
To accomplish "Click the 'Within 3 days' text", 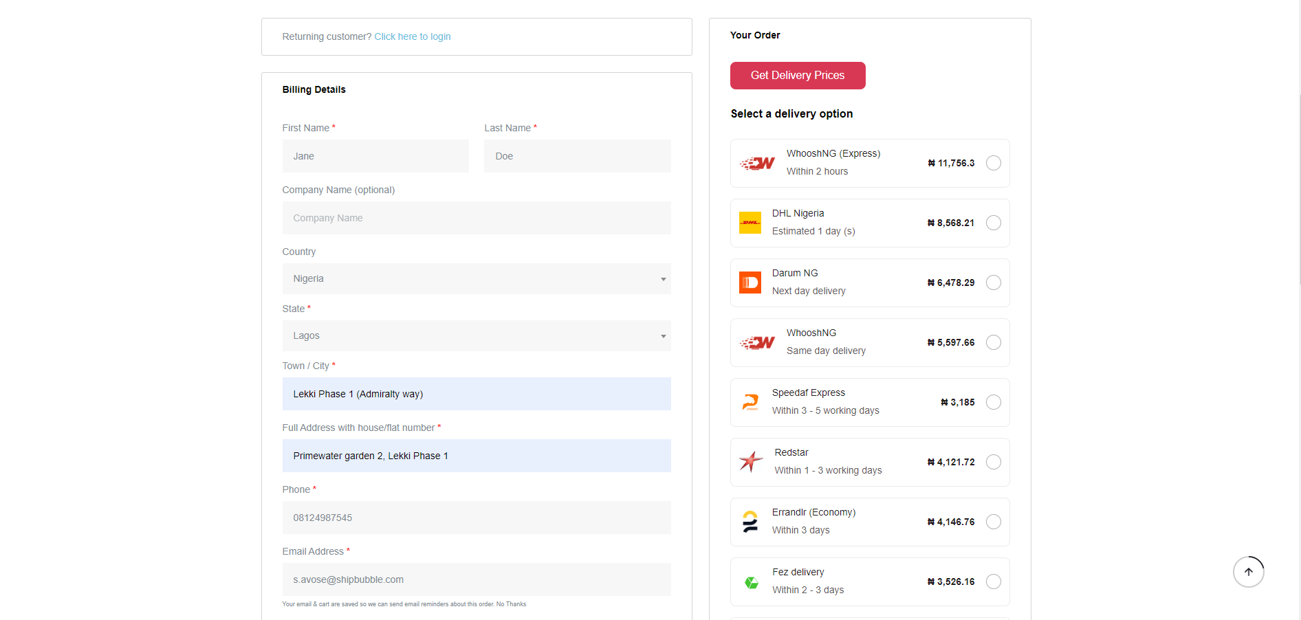I will point(800,530).
